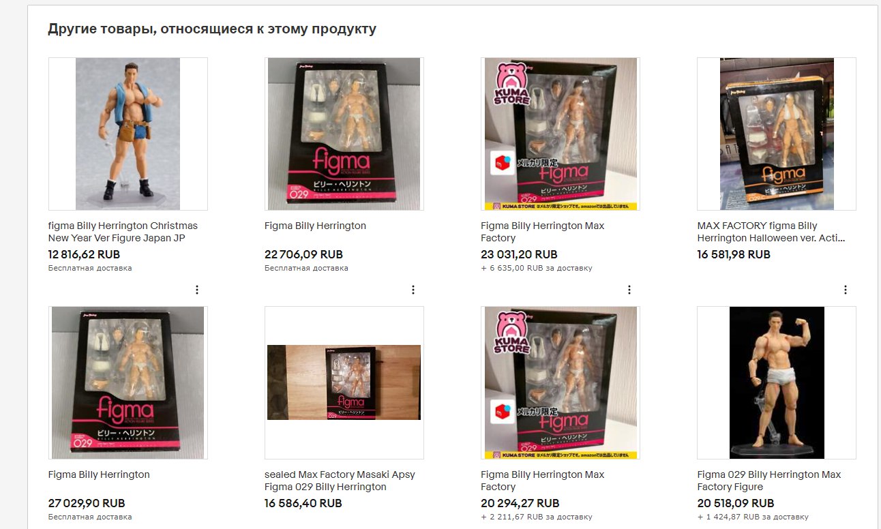Open 'Figma 029 Billy Herrington Max Factory Figure' link
The width and height of the screenshot is (881, 529).
tap(768, 481)
